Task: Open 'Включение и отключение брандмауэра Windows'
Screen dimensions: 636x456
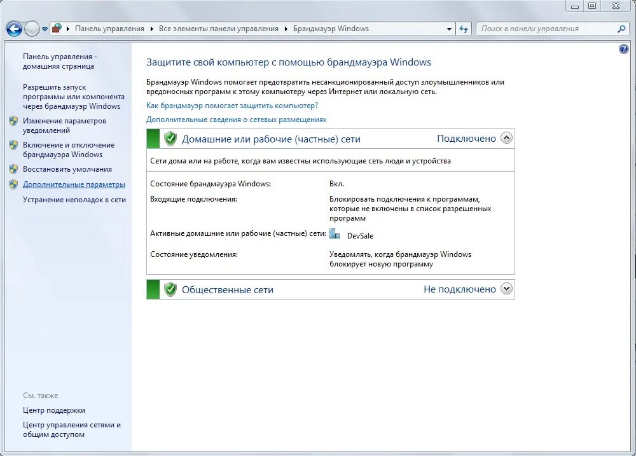Action: coord(69,149)
